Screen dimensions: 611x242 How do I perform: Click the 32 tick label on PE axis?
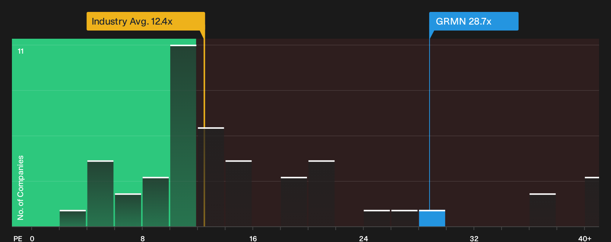click(x=474, y=238)
